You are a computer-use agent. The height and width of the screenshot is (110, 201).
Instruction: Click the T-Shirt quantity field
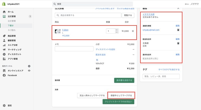point(111,31)
